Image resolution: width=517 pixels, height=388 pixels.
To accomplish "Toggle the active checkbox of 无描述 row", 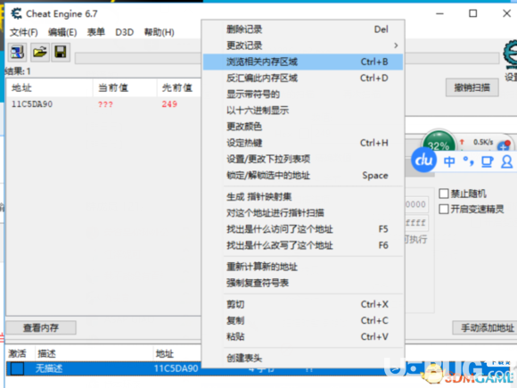I will (x=17, y=368).
